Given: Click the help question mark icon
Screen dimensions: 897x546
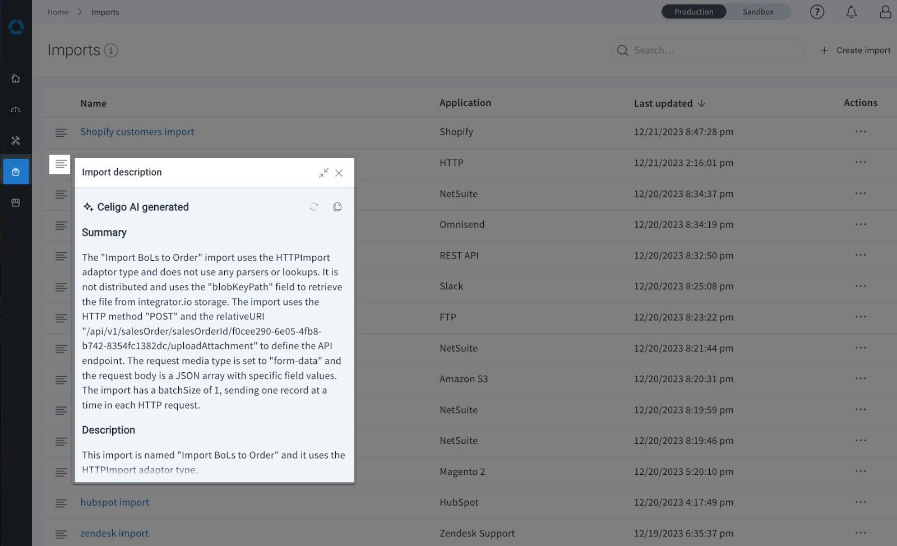Looking at the screenshot, I should coord(817,12).
